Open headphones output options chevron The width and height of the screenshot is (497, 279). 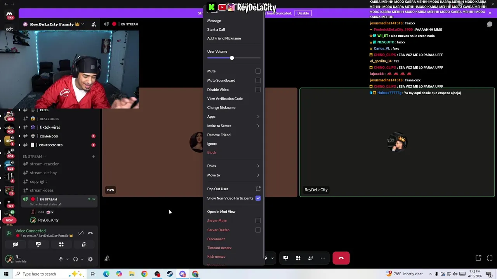tap(82, 259)
